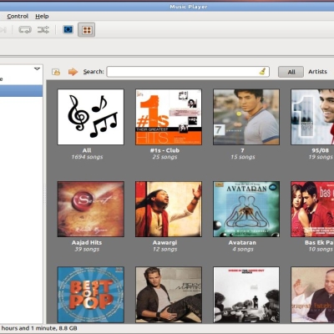Viewport: 334px width, 334px height.
Task: Click the cover folder icon beside search
Action: (56, 72)
